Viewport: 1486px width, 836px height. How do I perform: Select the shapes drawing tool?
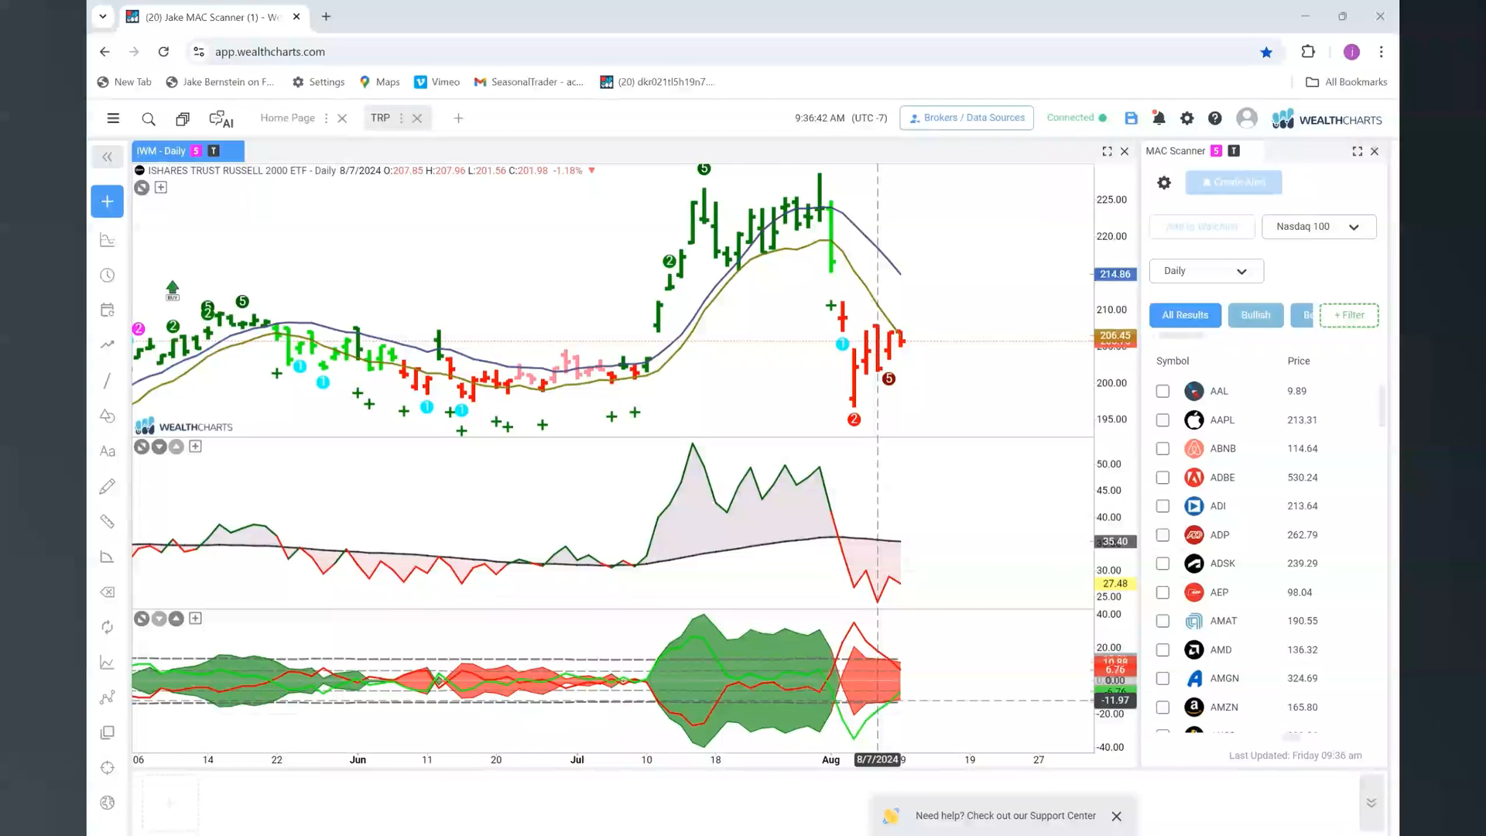(x=108, y=416)
